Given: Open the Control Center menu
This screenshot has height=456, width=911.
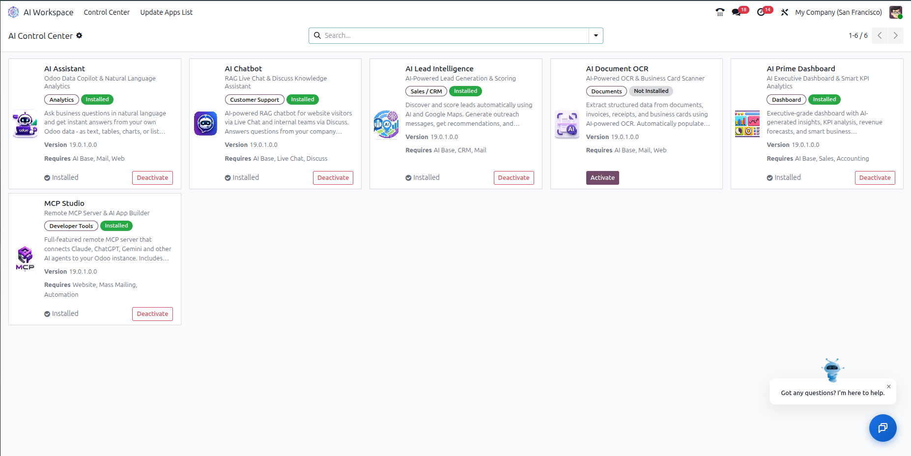Looking at the screenshot, I should (x=107, y=12).
